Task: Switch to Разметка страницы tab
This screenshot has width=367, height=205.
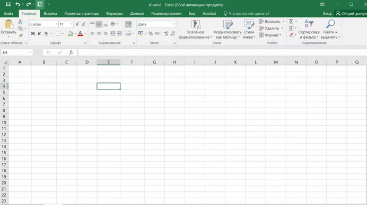Action: (x=82, y=14)
